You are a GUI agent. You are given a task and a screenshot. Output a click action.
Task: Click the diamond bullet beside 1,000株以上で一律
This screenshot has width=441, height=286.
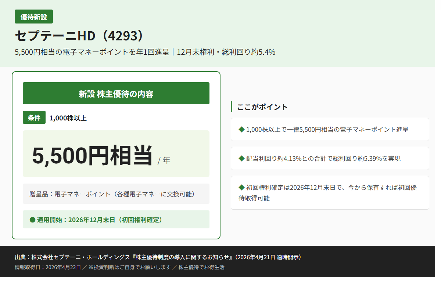coord(241,129)
